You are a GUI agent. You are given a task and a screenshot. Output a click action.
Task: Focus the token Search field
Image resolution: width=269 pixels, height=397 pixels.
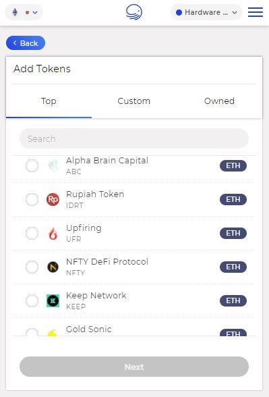point(134,138)
